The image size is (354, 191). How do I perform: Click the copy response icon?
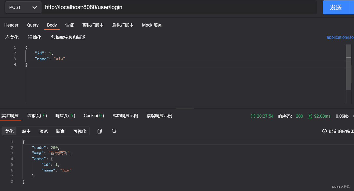[x=99, y=131]
